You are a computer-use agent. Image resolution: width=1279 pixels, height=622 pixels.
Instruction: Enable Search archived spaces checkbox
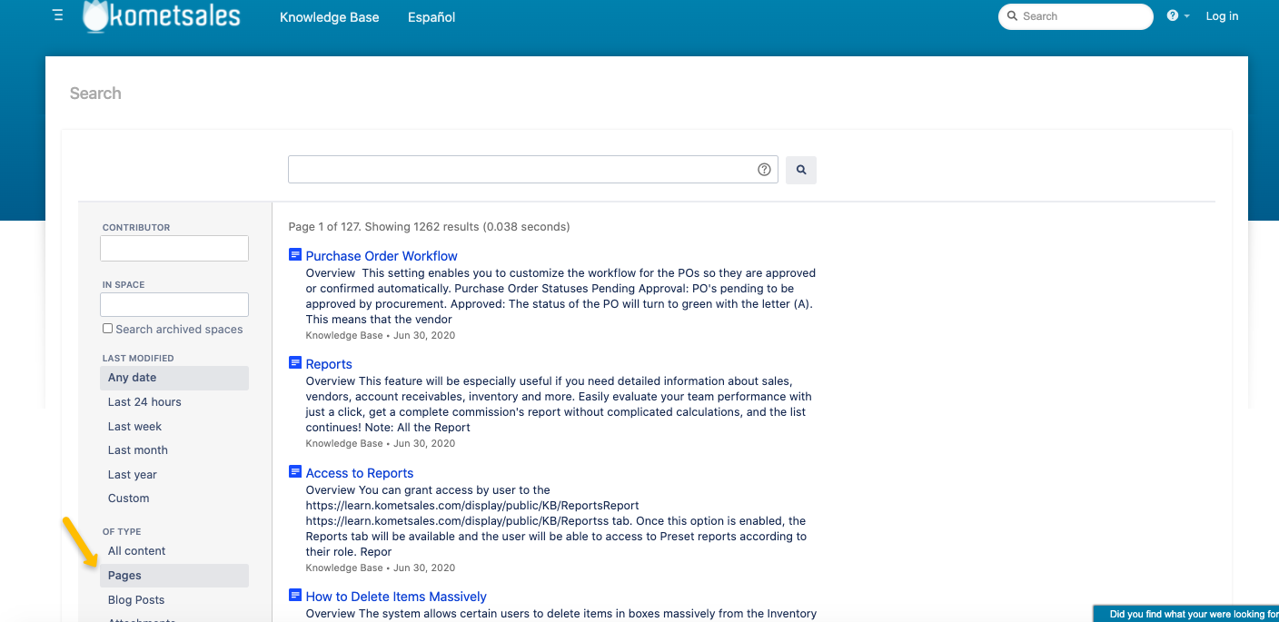[x=108, y=329]
